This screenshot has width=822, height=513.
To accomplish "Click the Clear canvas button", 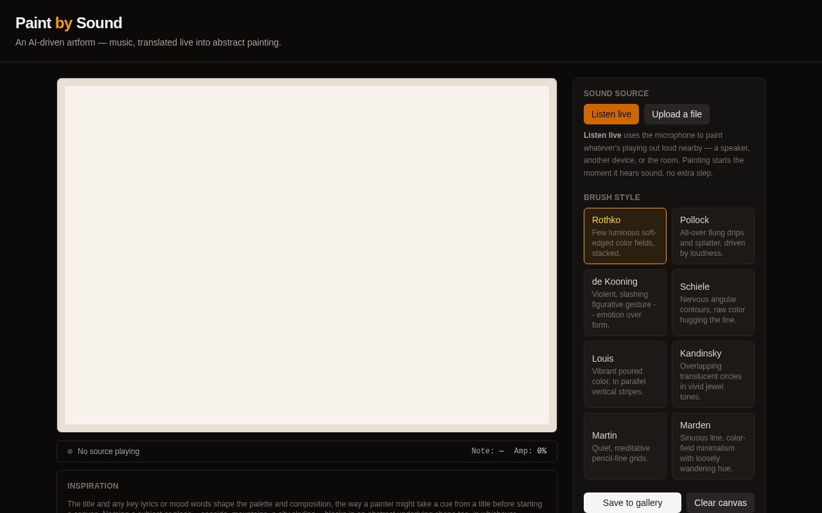I will coord(721,503).
